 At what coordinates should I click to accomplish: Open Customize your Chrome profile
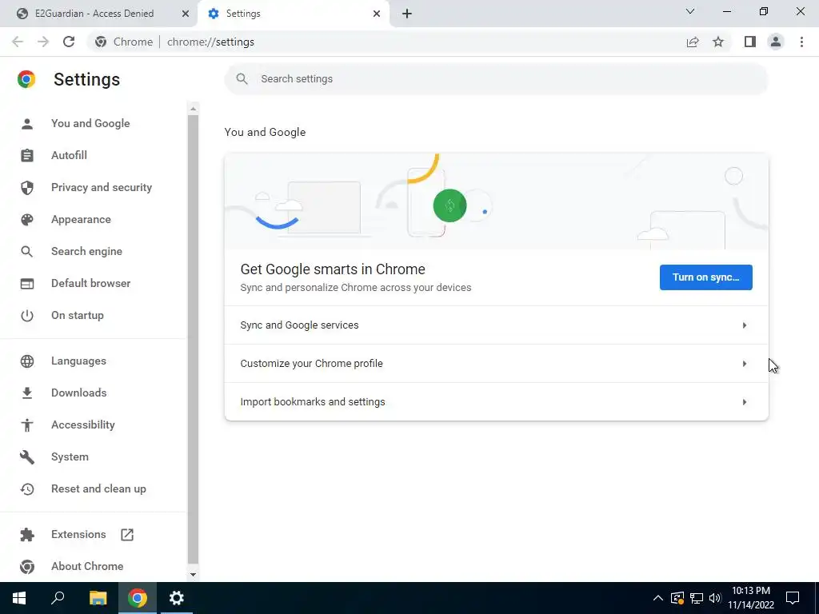coord(496,364)
